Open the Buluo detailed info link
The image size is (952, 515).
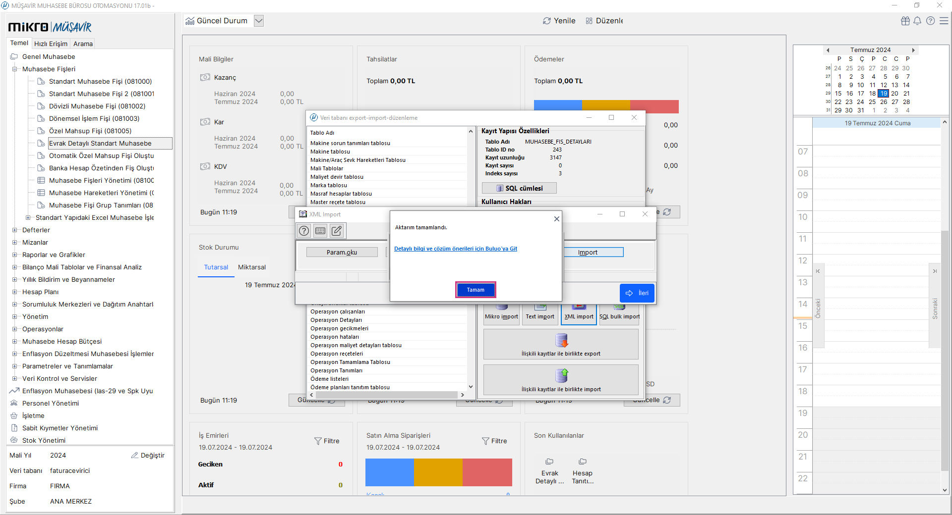click(x=455, y=249)
